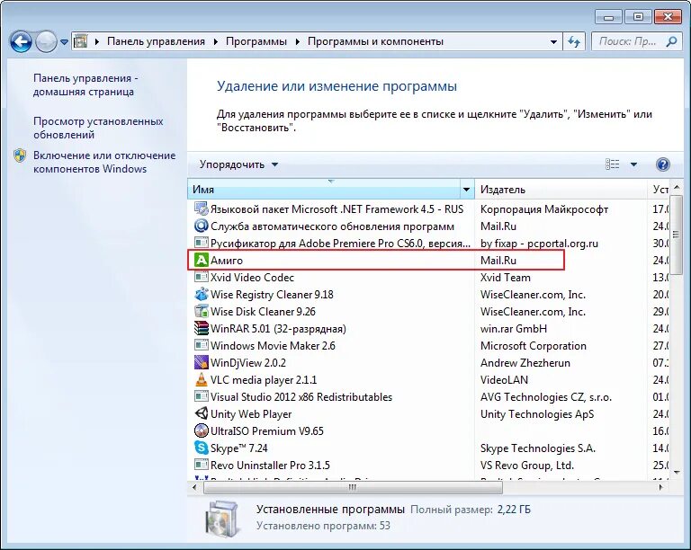Select Русификатор для Adobe Premiere Pro icon
The height and width of the screenshot is (550, 691).
click(x=201, y=243)
